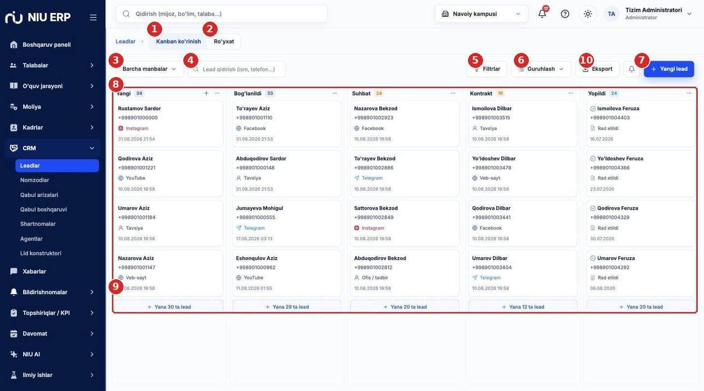Viewport: 704px width, 391px height.
Task: Open the Barcha manbalar source dropdown
Action: (149, 69)
